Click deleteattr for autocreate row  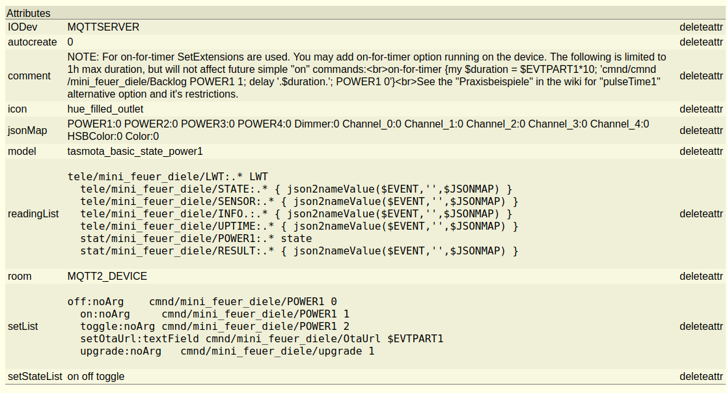coord(701,42)
